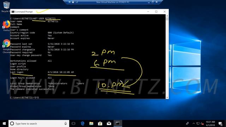Click the '*Users' group text
The width and height of the screenshot is (226, 127).
click(x=80, y=83)
